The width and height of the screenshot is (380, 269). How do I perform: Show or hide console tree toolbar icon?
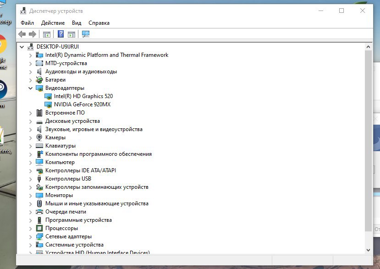tap(47, 34)
